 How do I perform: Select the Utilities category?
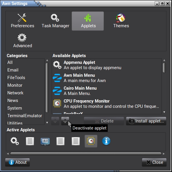click(25, 122)
